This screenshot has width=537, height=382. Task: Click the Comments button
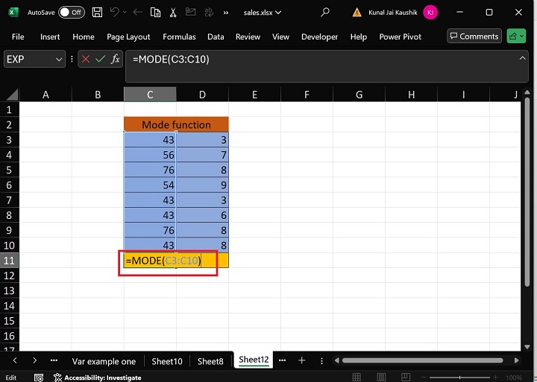(474, 36)
